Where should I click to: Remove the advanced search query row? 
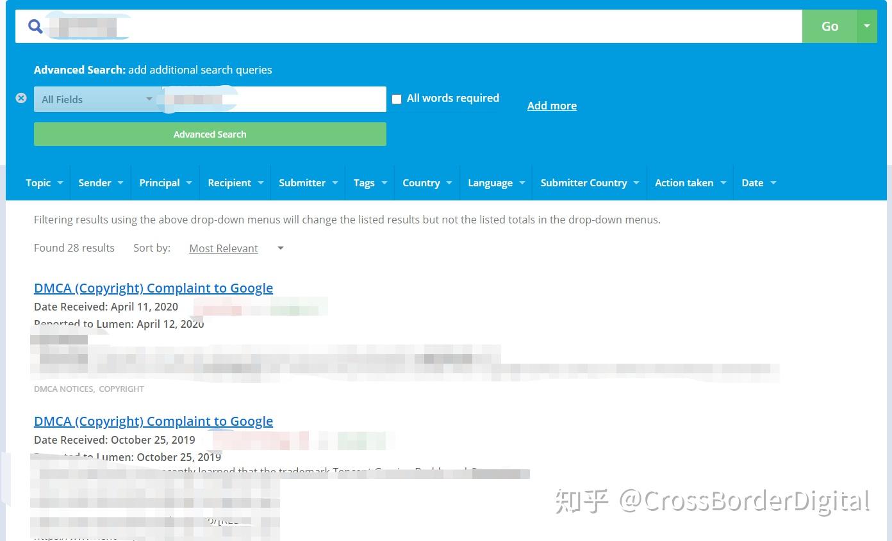click(x=21, y=98)
